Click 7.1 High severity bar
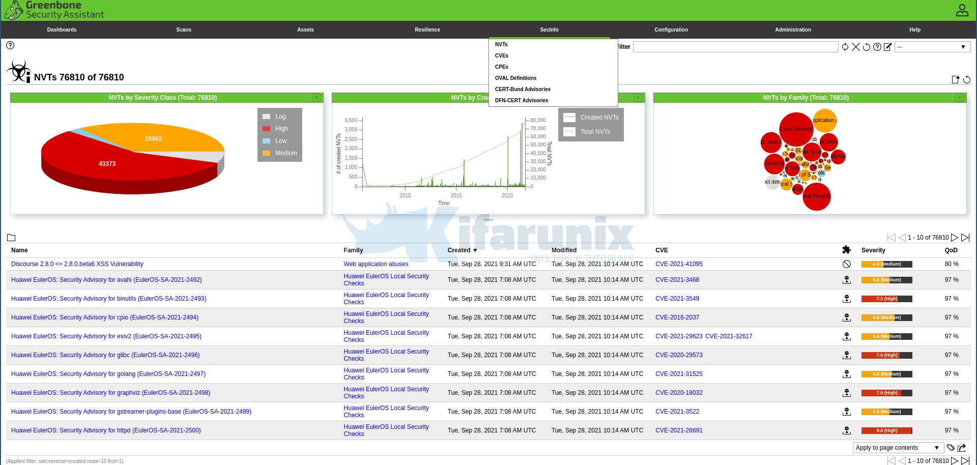 pyautogui.click(x=886, y=299)
